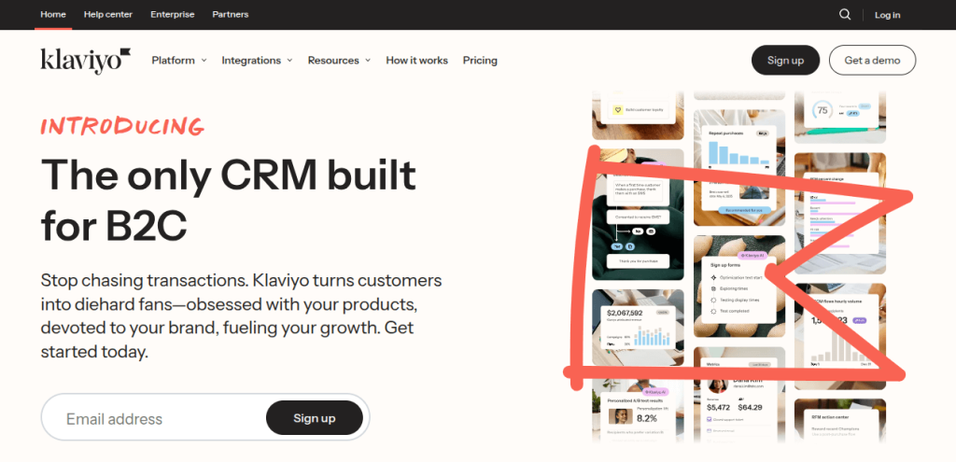Viewport: 956px width, 462px height.
Task: Expand the Platform dropdown menu
Action: [x=179, y=61]
